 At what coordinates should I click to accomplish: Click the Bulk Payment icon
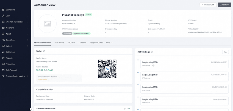tap(3, 70)
